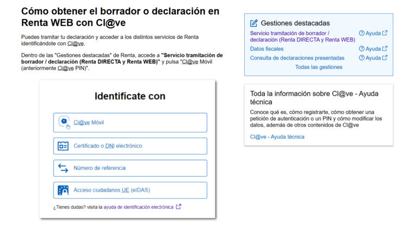Screen dimensions: 416x225
Task: Click the Identifícate con heading
Action: point(130,96)
